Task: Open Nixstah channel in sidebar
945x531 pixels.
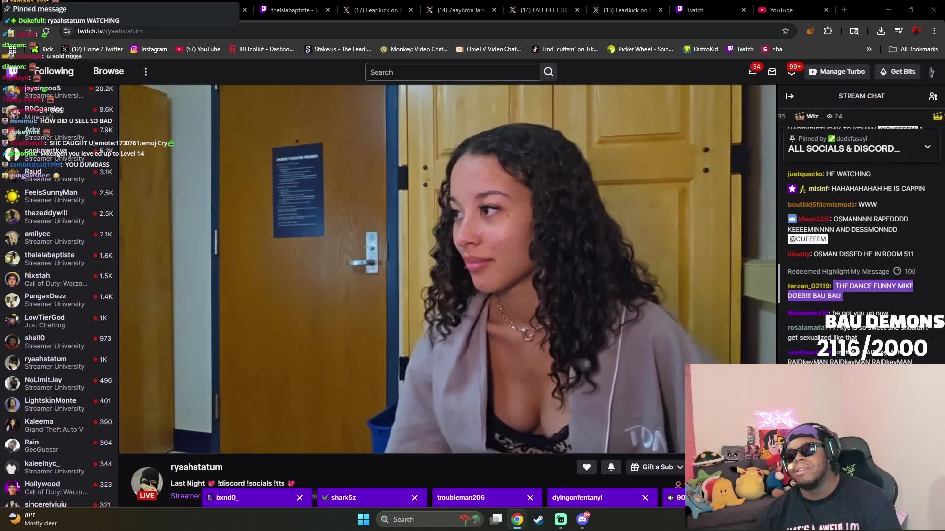Action: [x=59, y=279]
